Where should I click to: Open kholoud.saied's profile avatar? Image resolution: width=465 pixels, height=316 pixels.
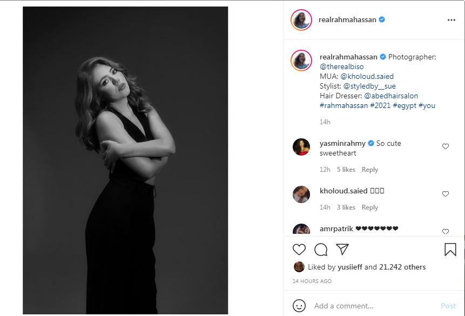coord(301,194)
